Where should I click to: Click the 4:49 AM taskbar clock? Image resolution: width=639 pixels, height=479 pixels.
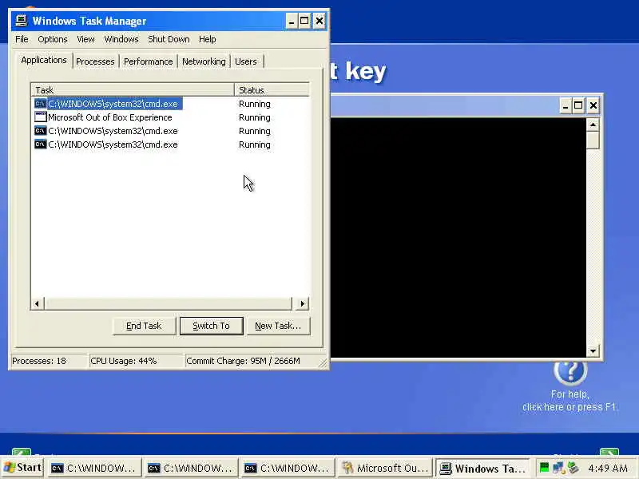point(608,469)
